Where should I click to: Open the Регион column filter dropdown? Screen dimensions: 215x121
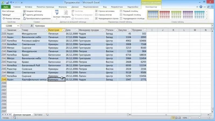(x=116, y=30)
